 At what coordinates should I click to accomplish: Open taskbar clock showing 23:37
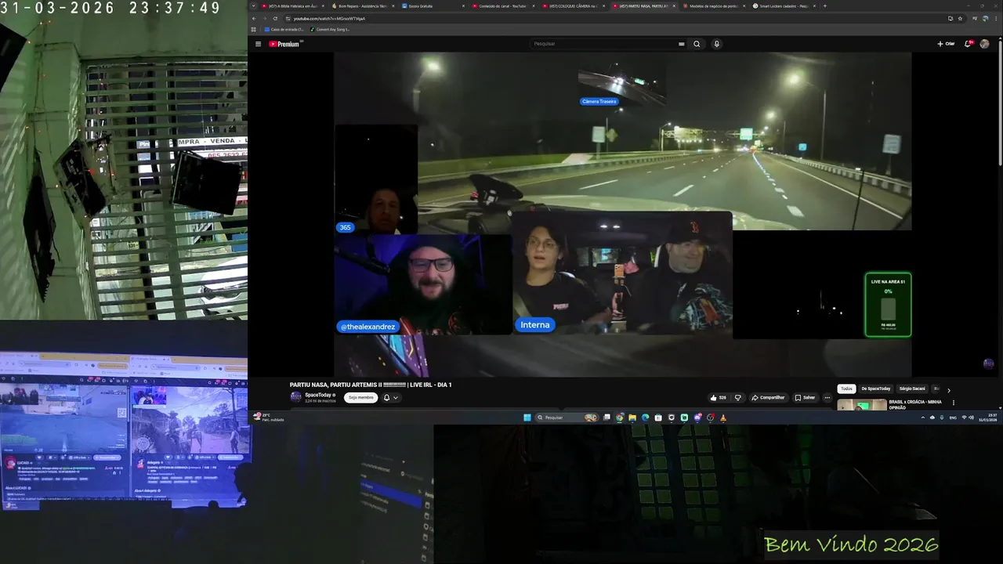[988, 418]
